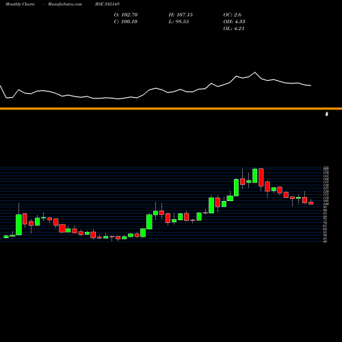Click the MunafaSutra.com label
The height and width of the screenshot is (342, 342).
tap(65, 4)
